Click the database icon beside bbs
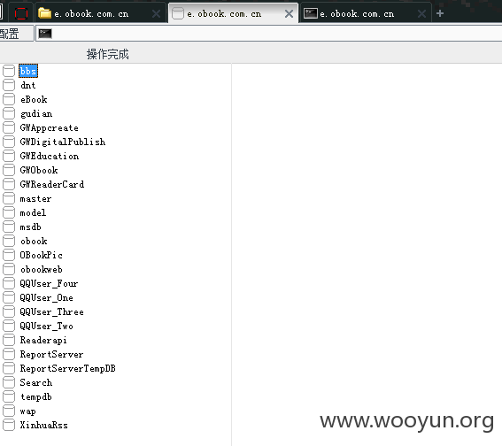The image size is (502, 446). [x=9, y=71]
